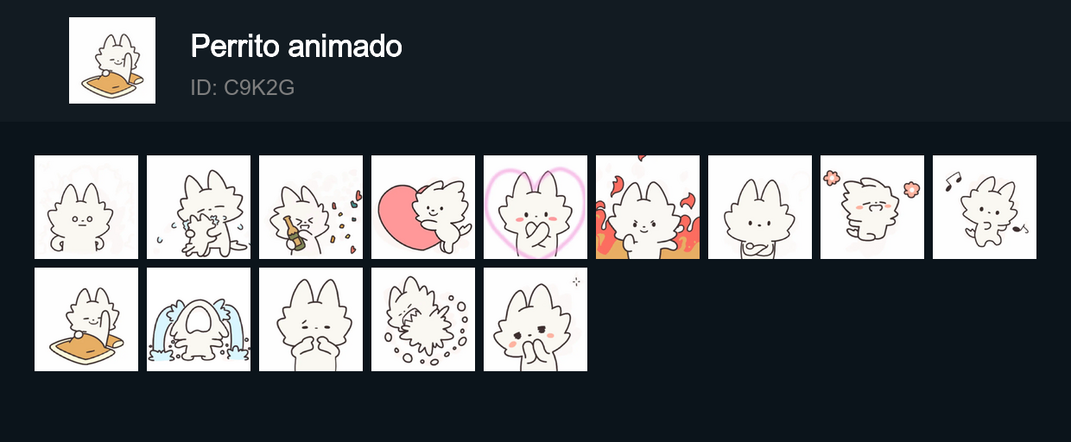Select the dog exploding into puffs sticker
Image resolution: width=1071 pixels, height=442 pixels.
423,319
